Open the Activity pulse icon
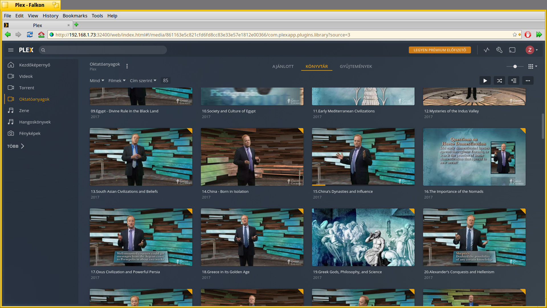This screenshot has width=547, height=308. (x=487, y=50)
